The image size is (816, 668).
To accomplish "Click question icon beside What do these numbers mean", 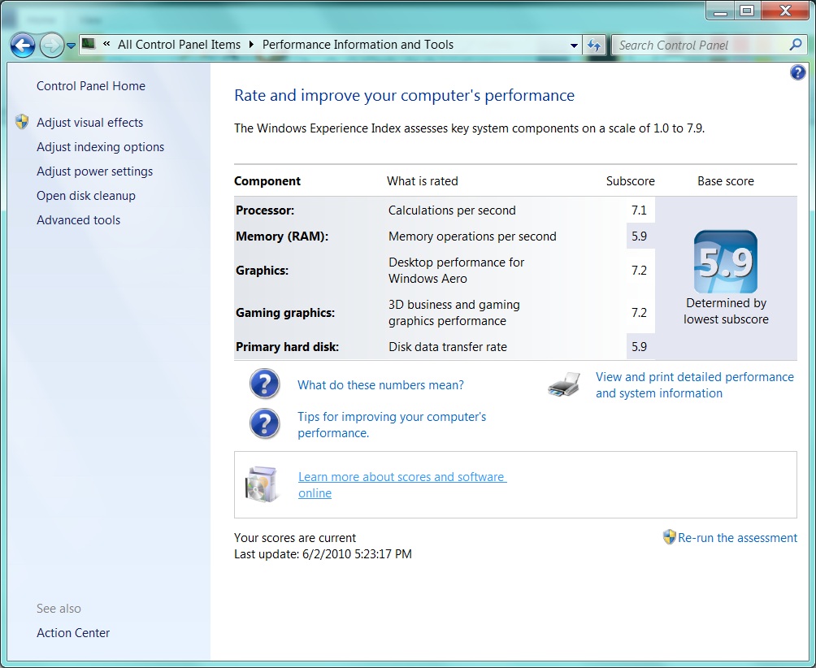I will (264, 384).
